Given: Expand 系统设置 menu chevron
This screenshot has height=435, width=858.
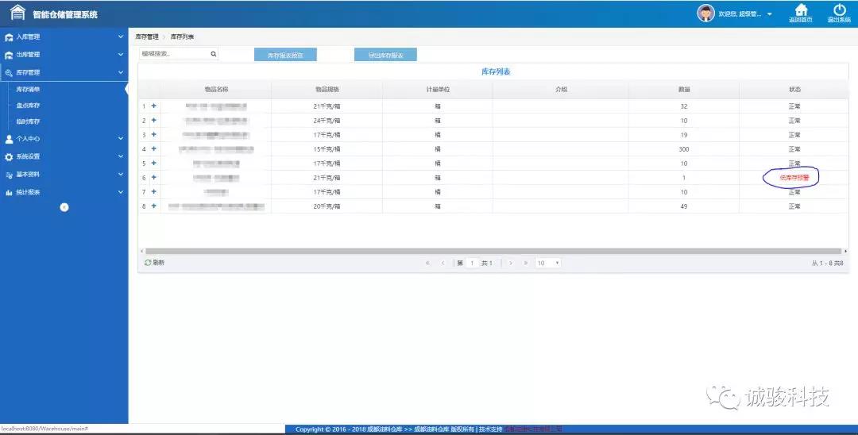Looking at the screenshot, I should click(x=121, y=156).
